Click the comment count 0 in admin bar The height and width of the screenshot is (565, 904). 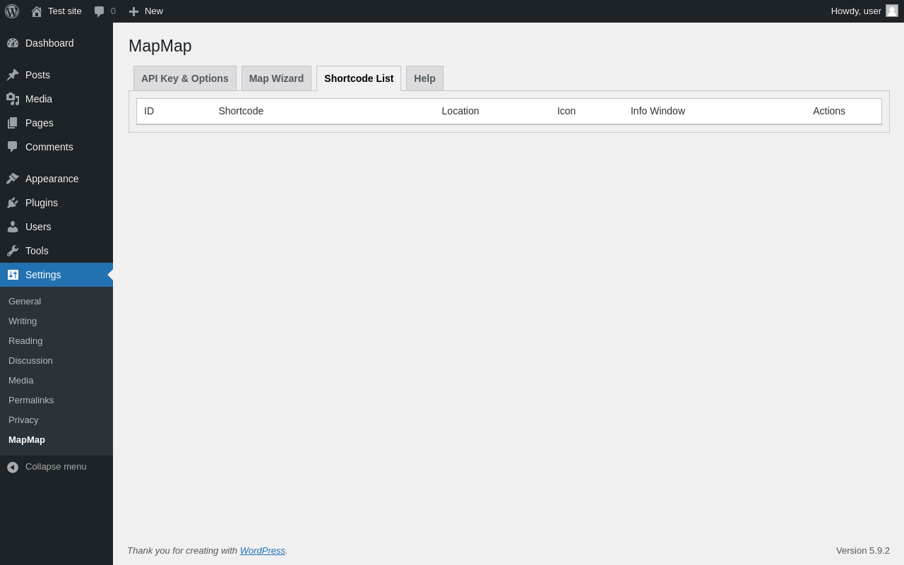pos(113,11)
